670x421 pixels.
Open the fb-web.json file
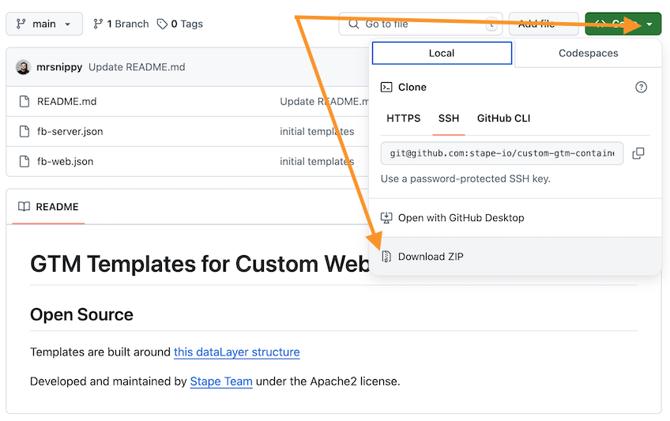point(65,161)
